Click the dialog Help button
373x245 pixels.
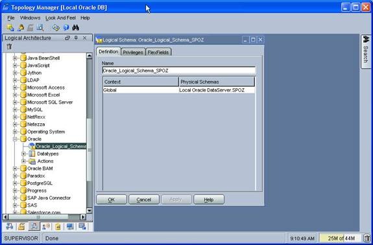coord(209,200)
